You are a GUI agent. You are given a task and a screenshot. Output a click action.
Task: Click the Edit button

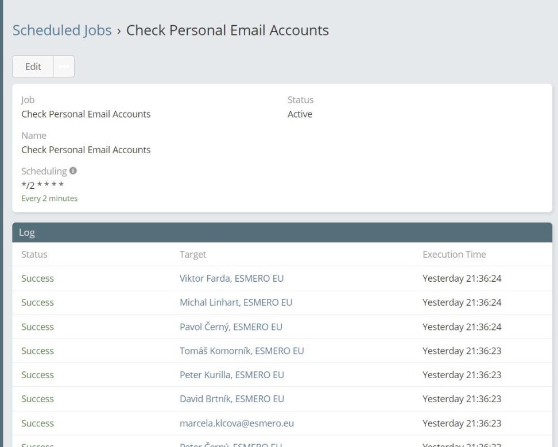[x=33, y=67]
